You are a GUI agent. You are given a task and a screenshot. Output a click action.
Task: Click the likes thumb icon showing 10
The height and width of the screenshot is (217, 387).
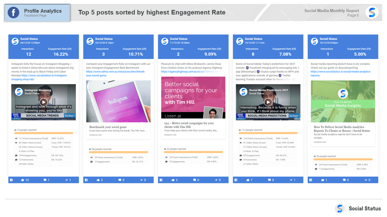click(23, 180)
